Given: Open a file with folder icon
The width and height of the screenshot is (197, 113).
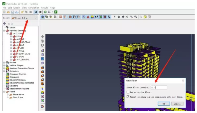Looking at the screenshot, I should [x=9, y=12].
